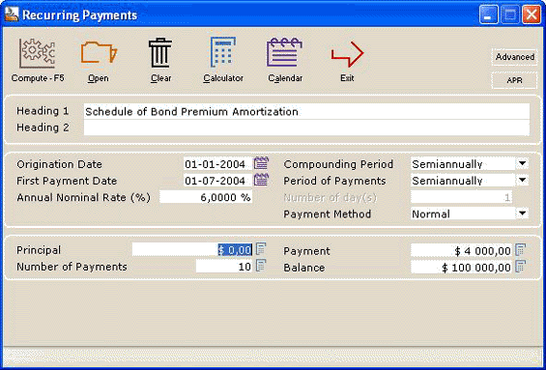Click the Advanced button

515,57
